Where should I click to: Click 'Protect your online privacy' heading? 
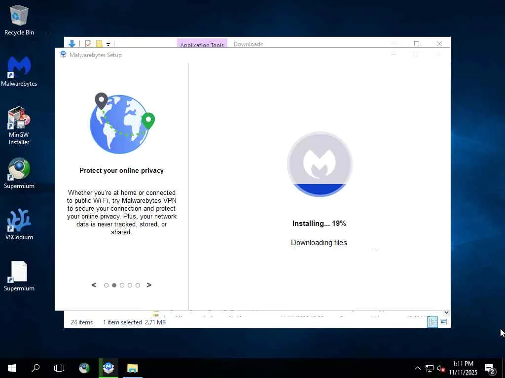point(121,171)
